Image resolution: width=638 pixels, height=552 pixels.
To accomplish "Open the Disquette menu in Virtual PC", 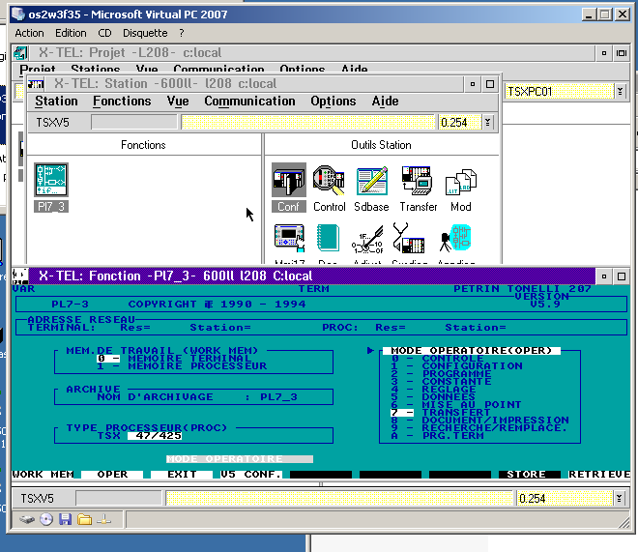I will click(145, 33).
